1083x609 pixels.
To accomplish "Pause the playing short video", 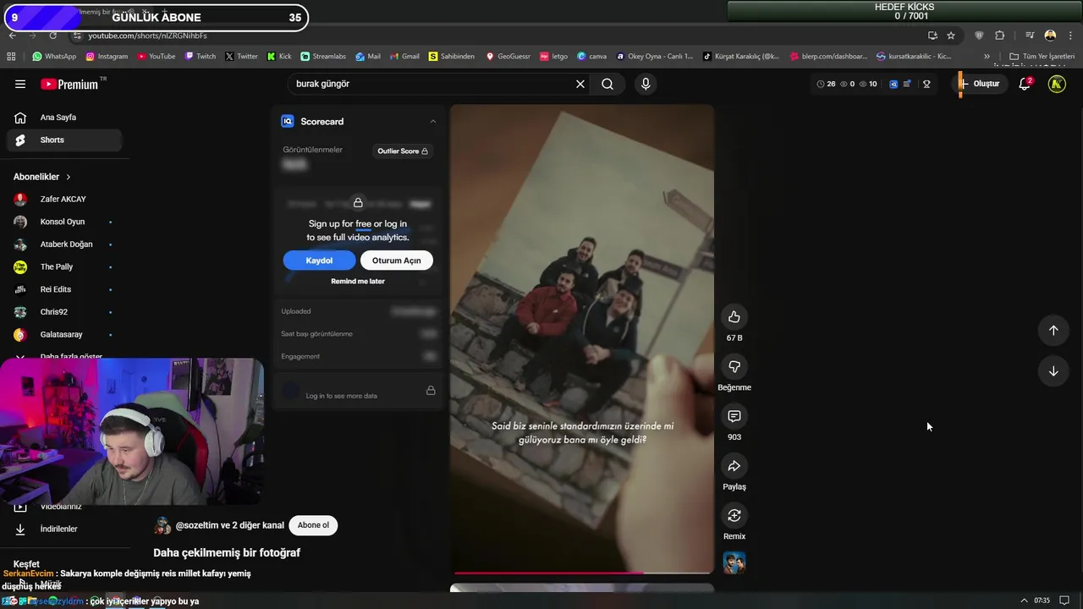I will 582,338.
